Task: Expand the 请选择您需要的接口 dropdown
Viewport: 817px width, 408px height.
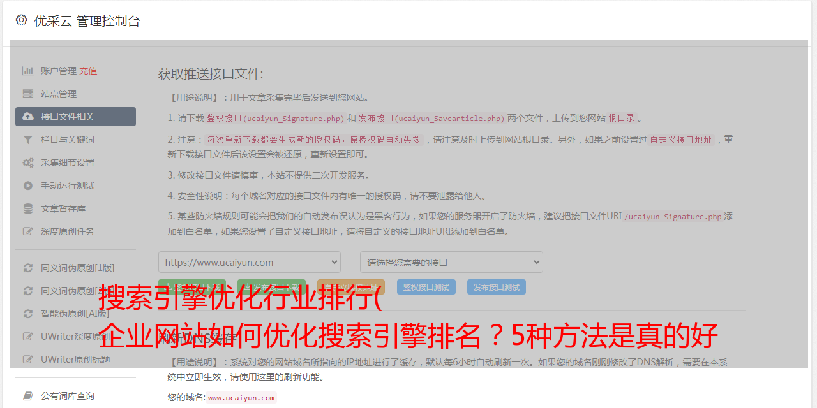Action: click(x=451, y=262)
